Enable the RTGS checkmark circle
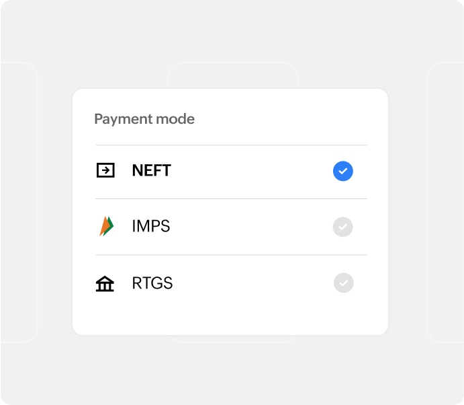This screenshot has width=464, height=405. (343, 283)
